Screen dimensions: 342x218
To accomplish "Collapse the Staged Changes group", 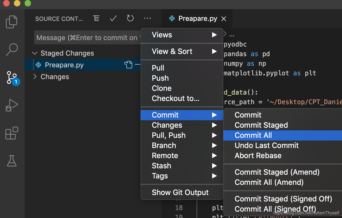I will [34, 53].
